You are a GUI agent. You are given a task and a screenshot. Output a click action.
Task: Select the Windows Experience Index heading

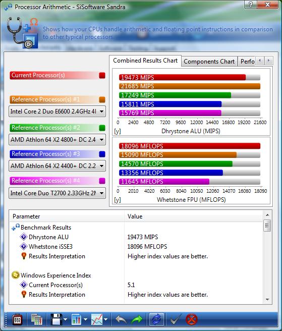click(x=55, y=275)
